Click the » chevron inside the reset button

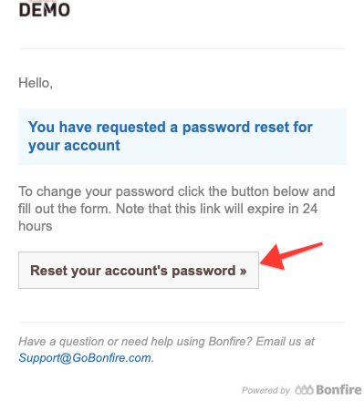[x=243, y=271]
